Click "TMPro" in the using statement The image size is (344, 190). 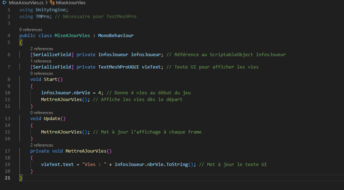(x=43, y=17)
